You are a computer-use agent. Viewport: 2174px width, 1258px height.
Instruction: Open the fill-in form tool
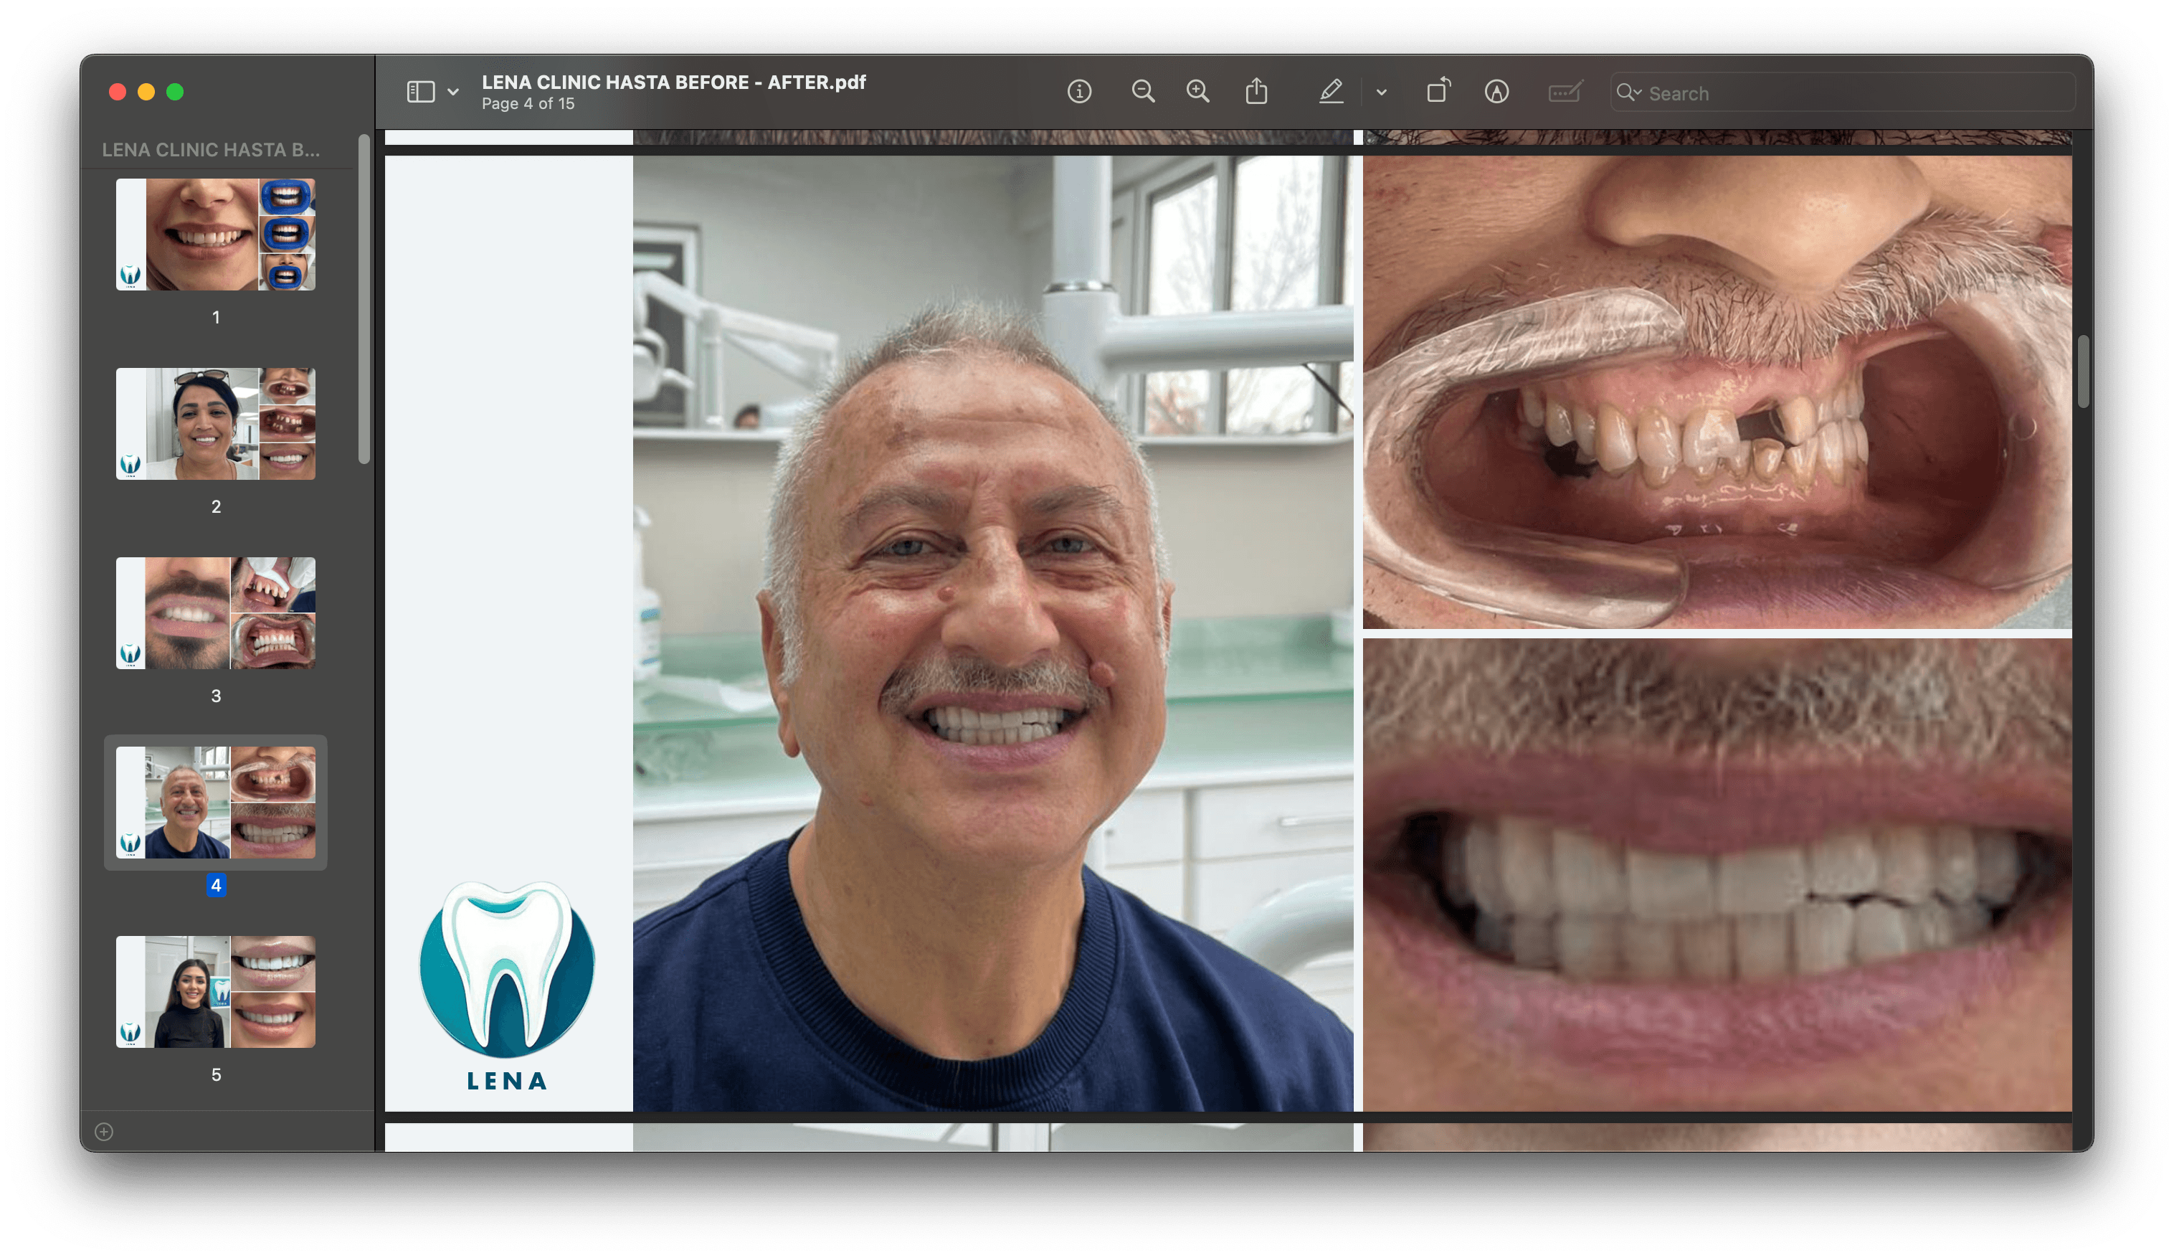(x=1565, y=92)
